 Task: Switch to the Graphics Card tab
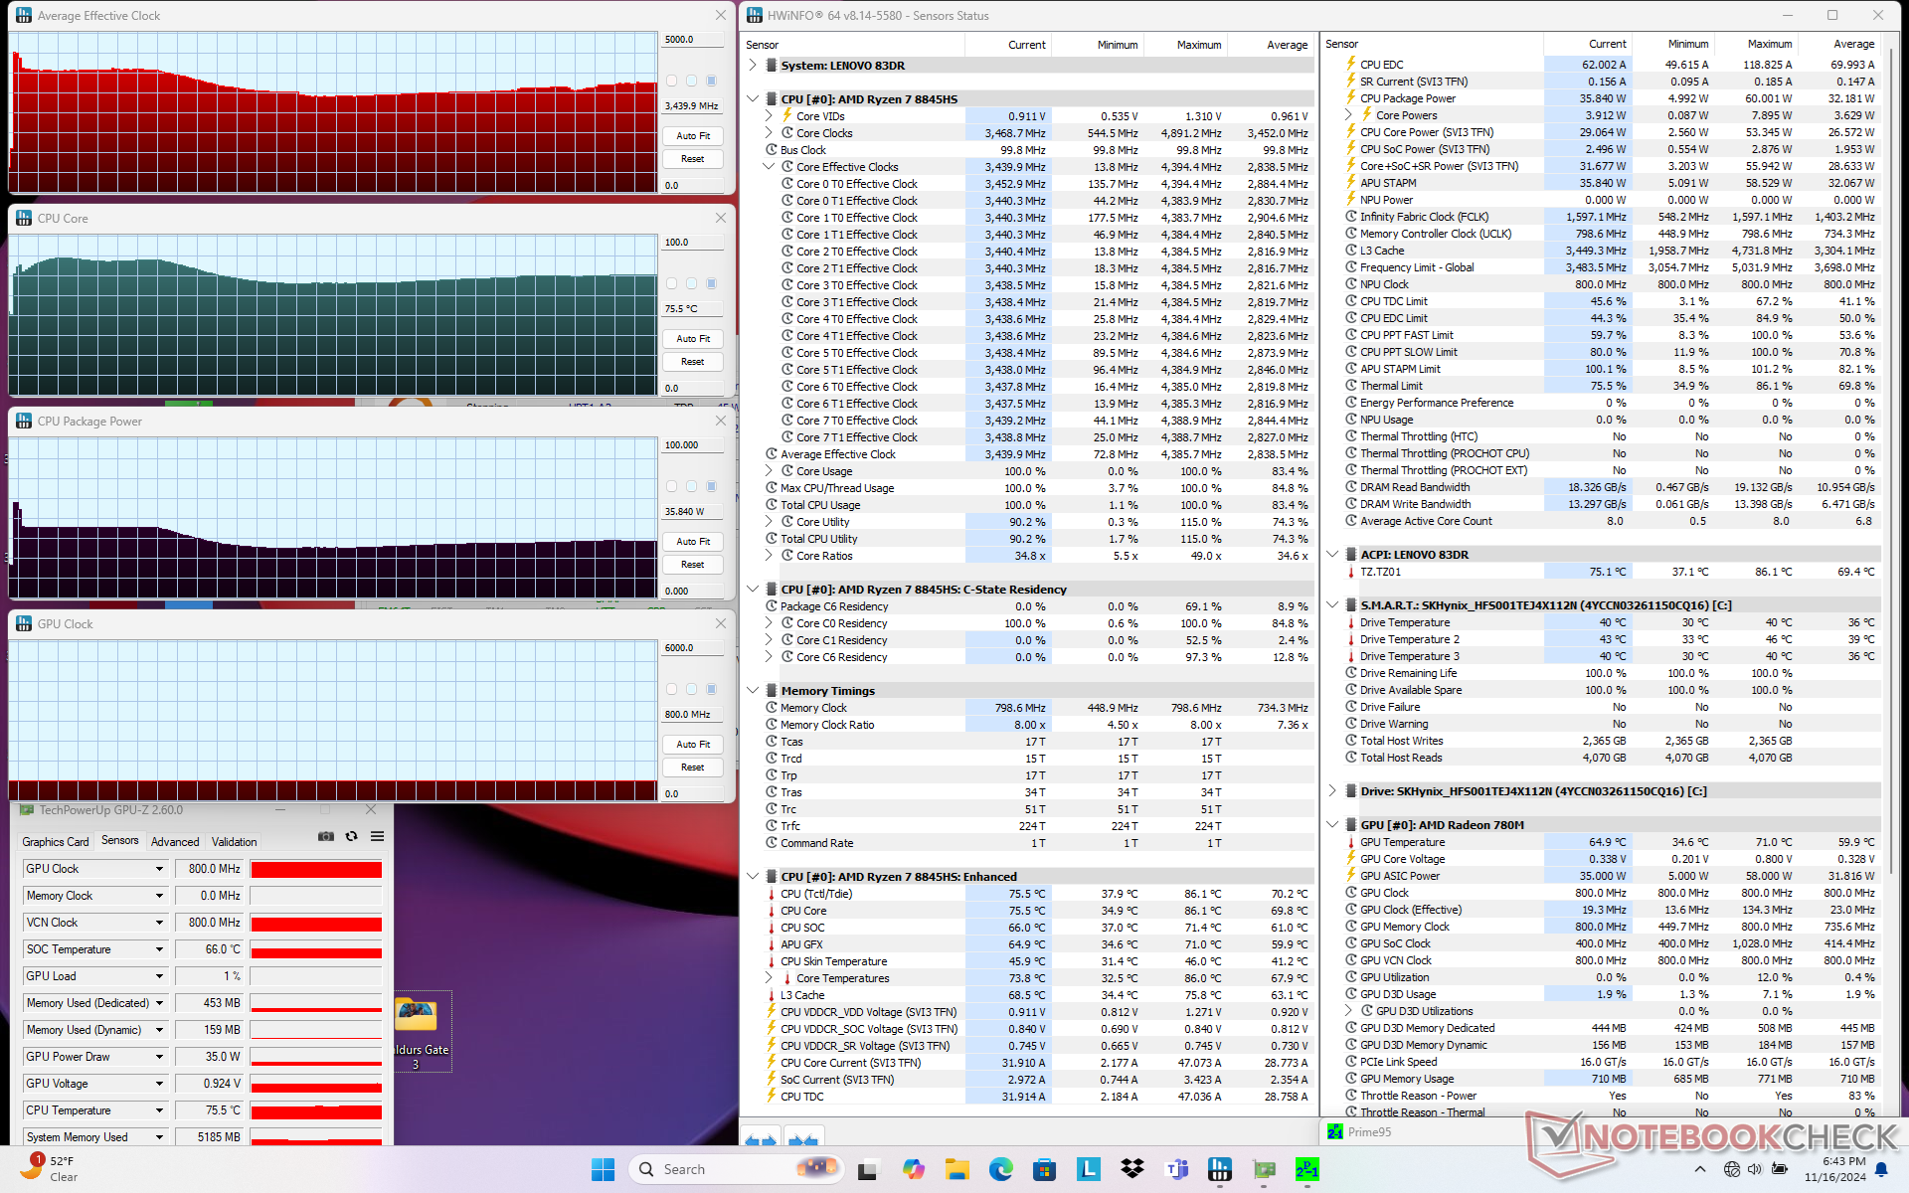tap(56, 841)
